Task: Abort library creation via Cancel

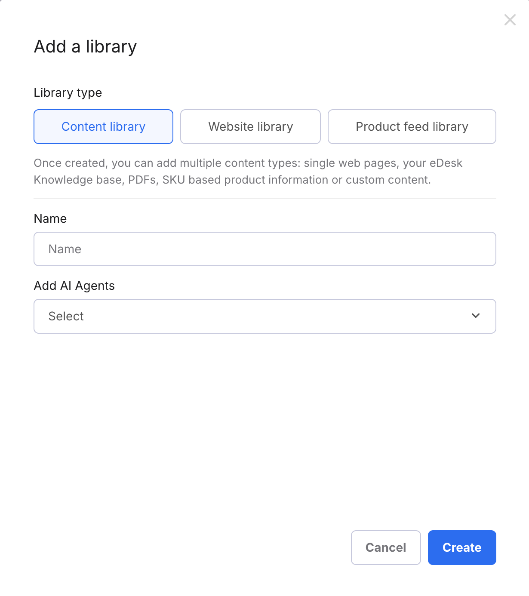Action: point(385,547)
